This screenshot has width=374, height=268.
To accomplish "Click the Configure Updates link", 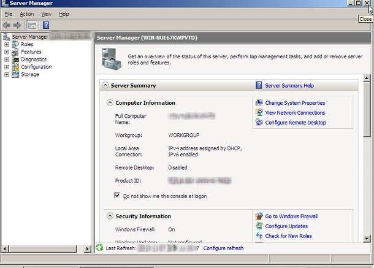I will [x=286, y=226].
